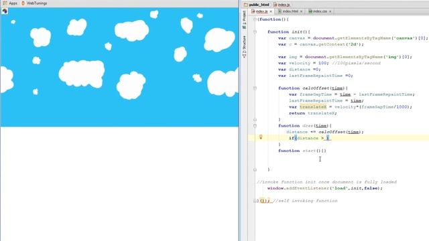The image size is (429, 241).
Task: Open the Apps bookmarks shortcut
Action: (10, 3)
